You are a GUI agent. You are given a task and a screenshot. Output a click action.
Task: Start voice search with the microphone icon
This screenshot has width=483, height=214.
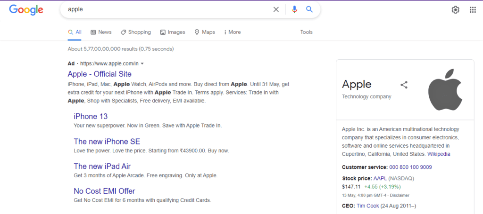[x=294, y=9]
